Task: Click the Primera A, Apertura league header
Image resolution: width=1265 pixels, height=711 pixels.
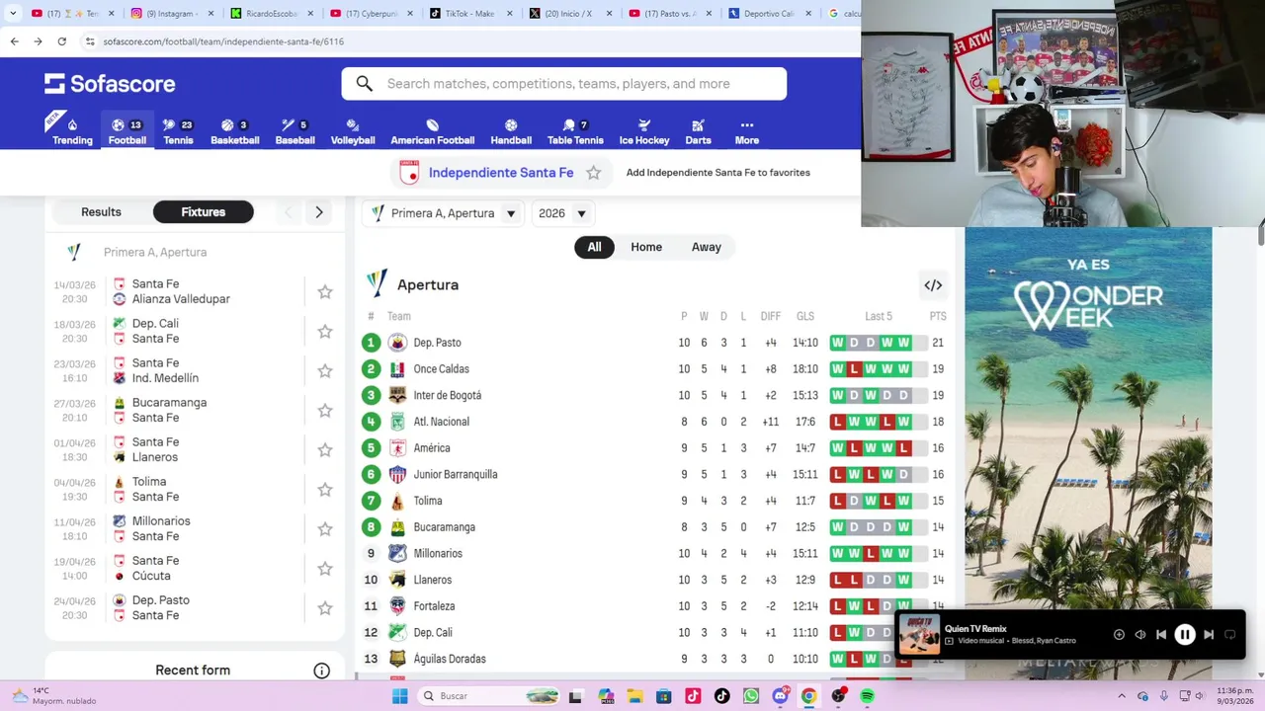Action: [155, 253]
